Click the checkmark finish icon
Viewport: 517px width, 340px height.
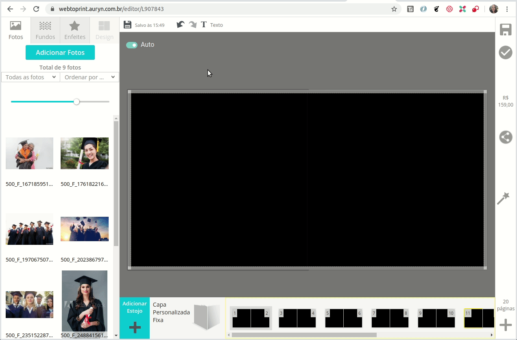pos(506,52)
